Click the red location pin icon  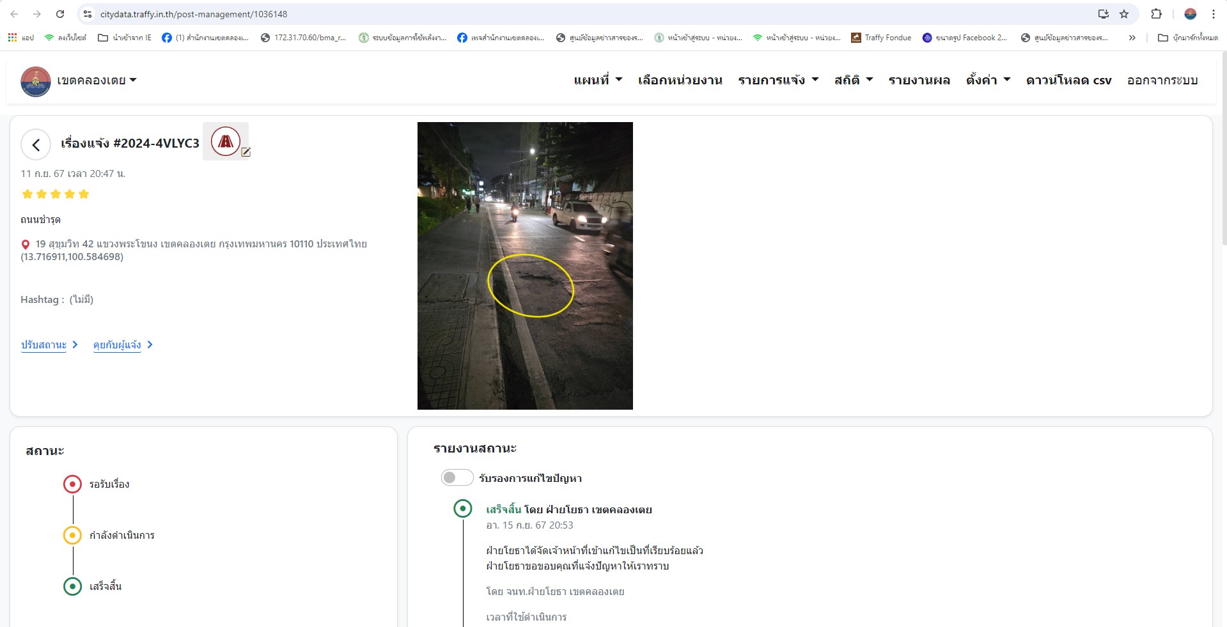coord(26,245)
